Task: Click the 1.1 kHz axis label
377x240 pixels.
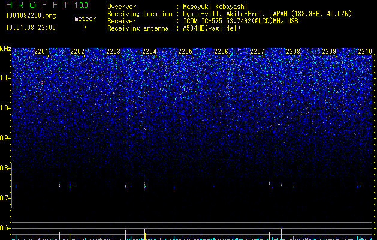Action: pos(5,78)
